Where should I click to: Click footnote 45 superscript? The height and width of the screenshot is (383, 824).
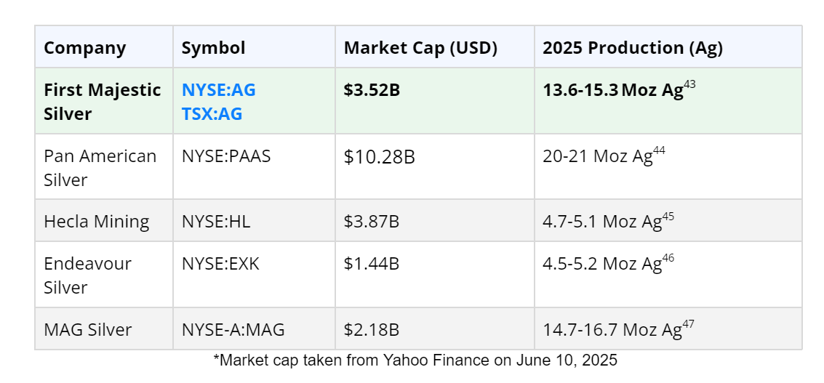[668, 216]
